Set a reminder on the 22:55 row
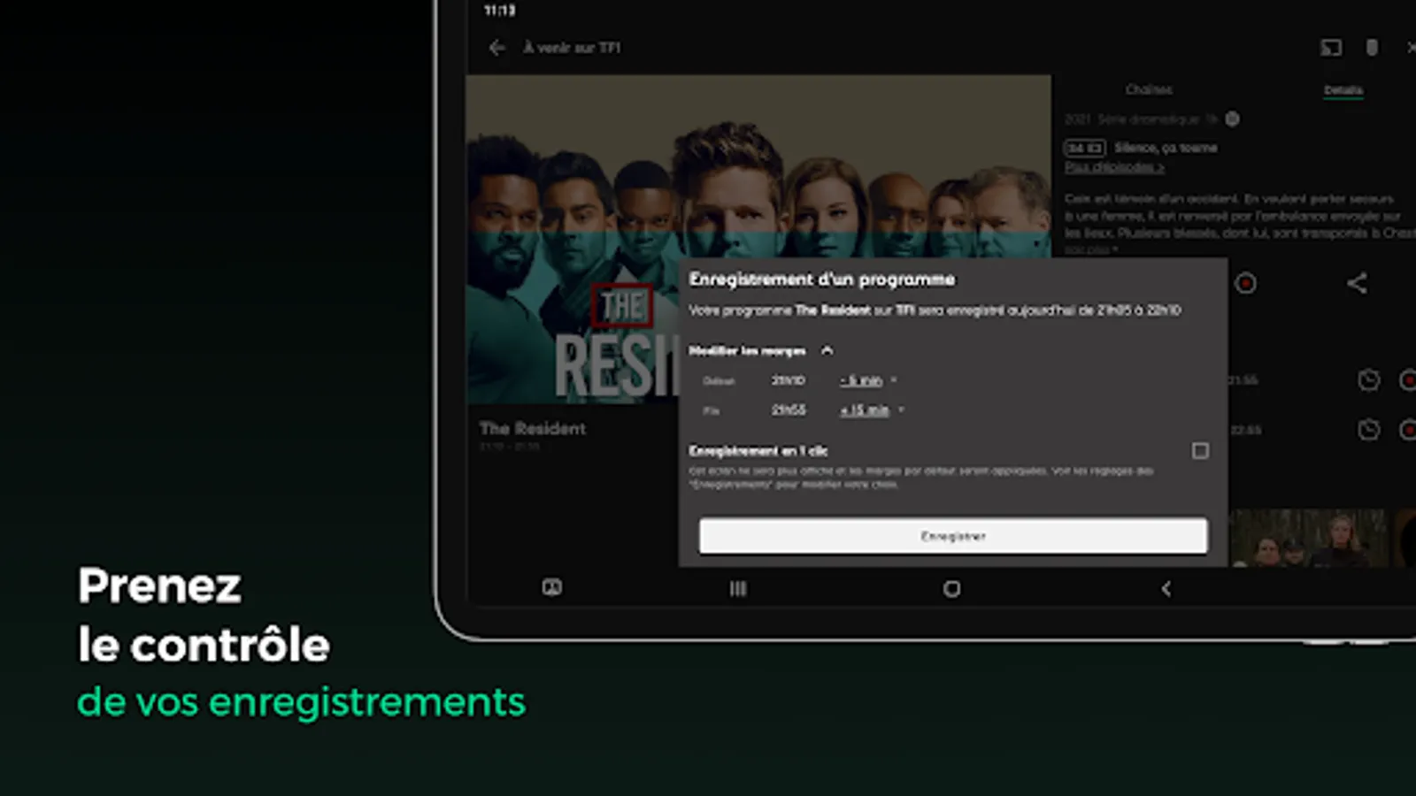The image size is (1416, 796). click(1368, 430)
